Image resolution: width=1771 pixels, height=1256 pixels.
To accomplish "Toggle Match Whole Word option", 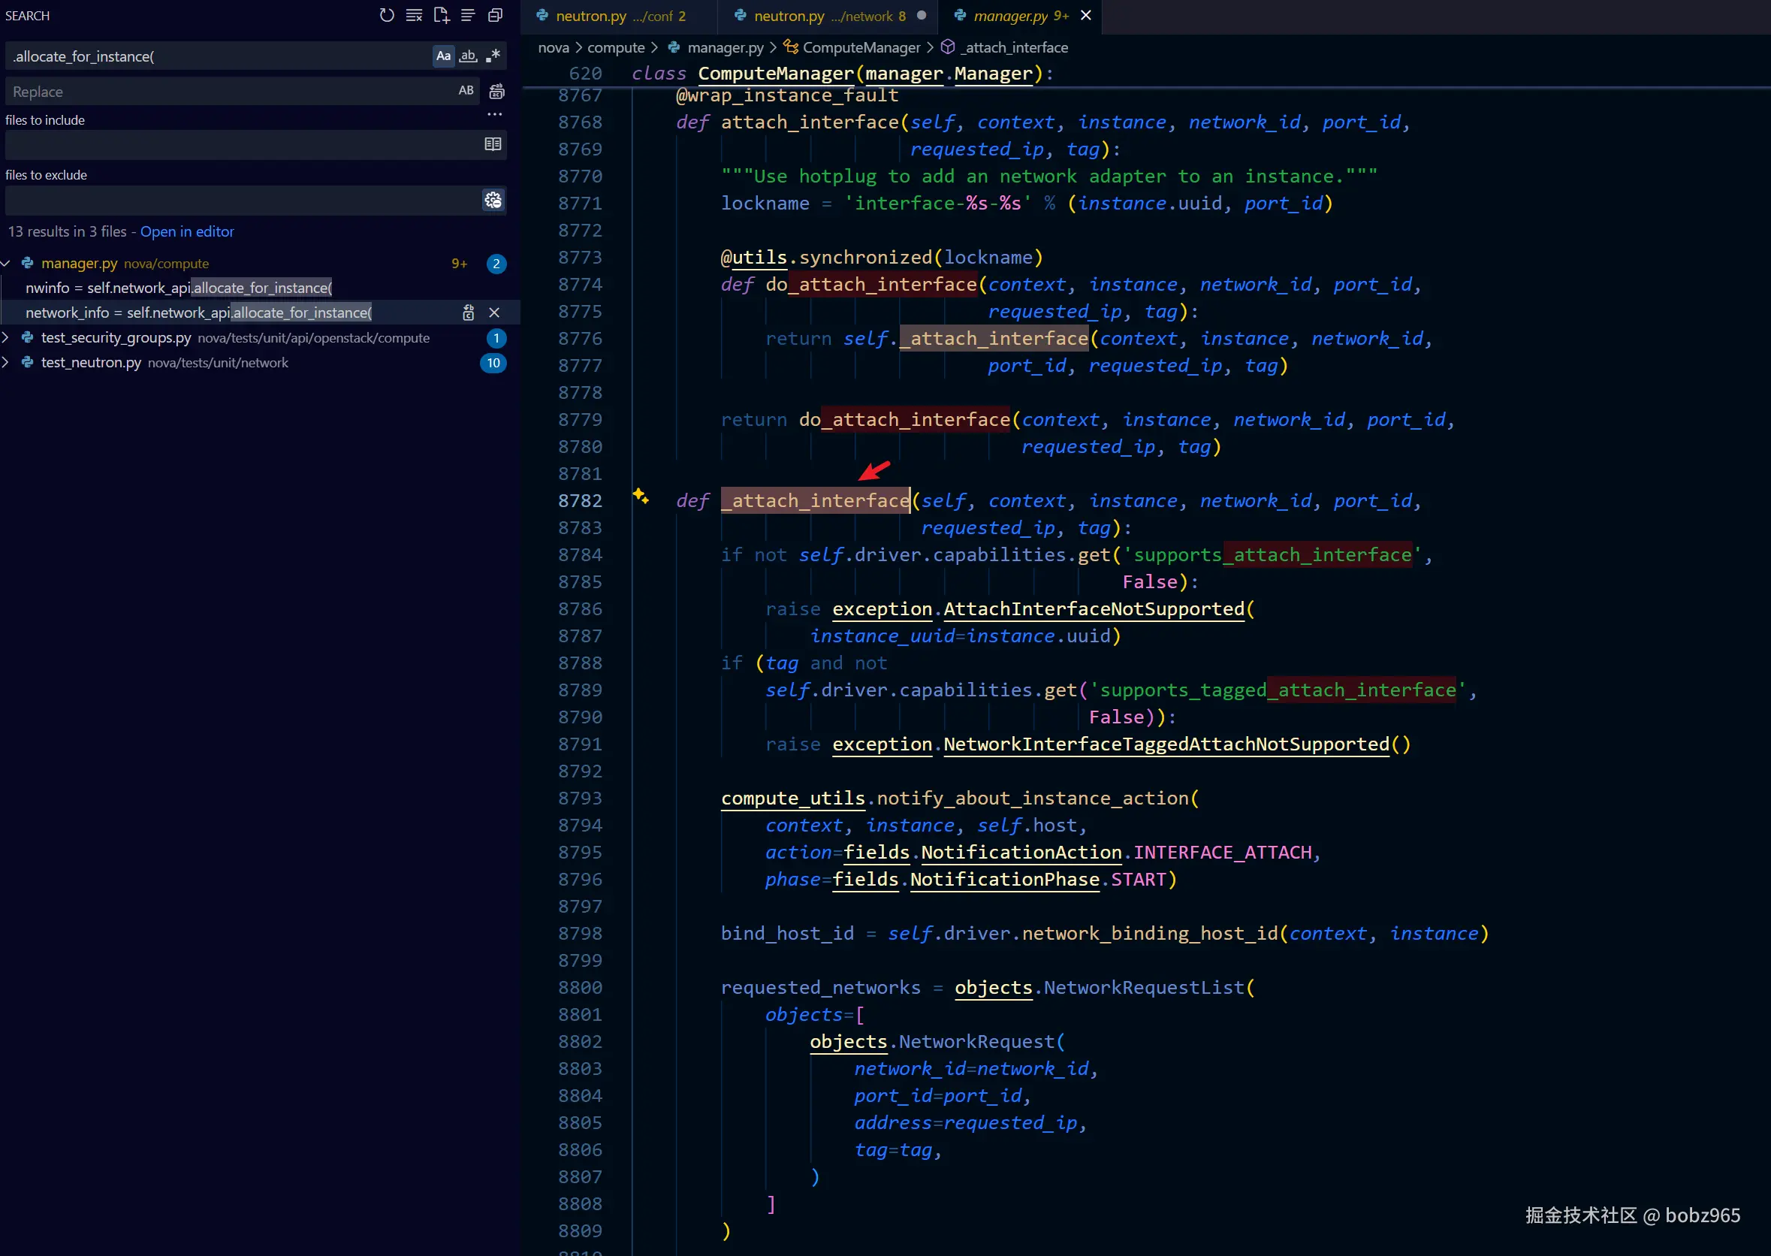I will click(469, 56).
